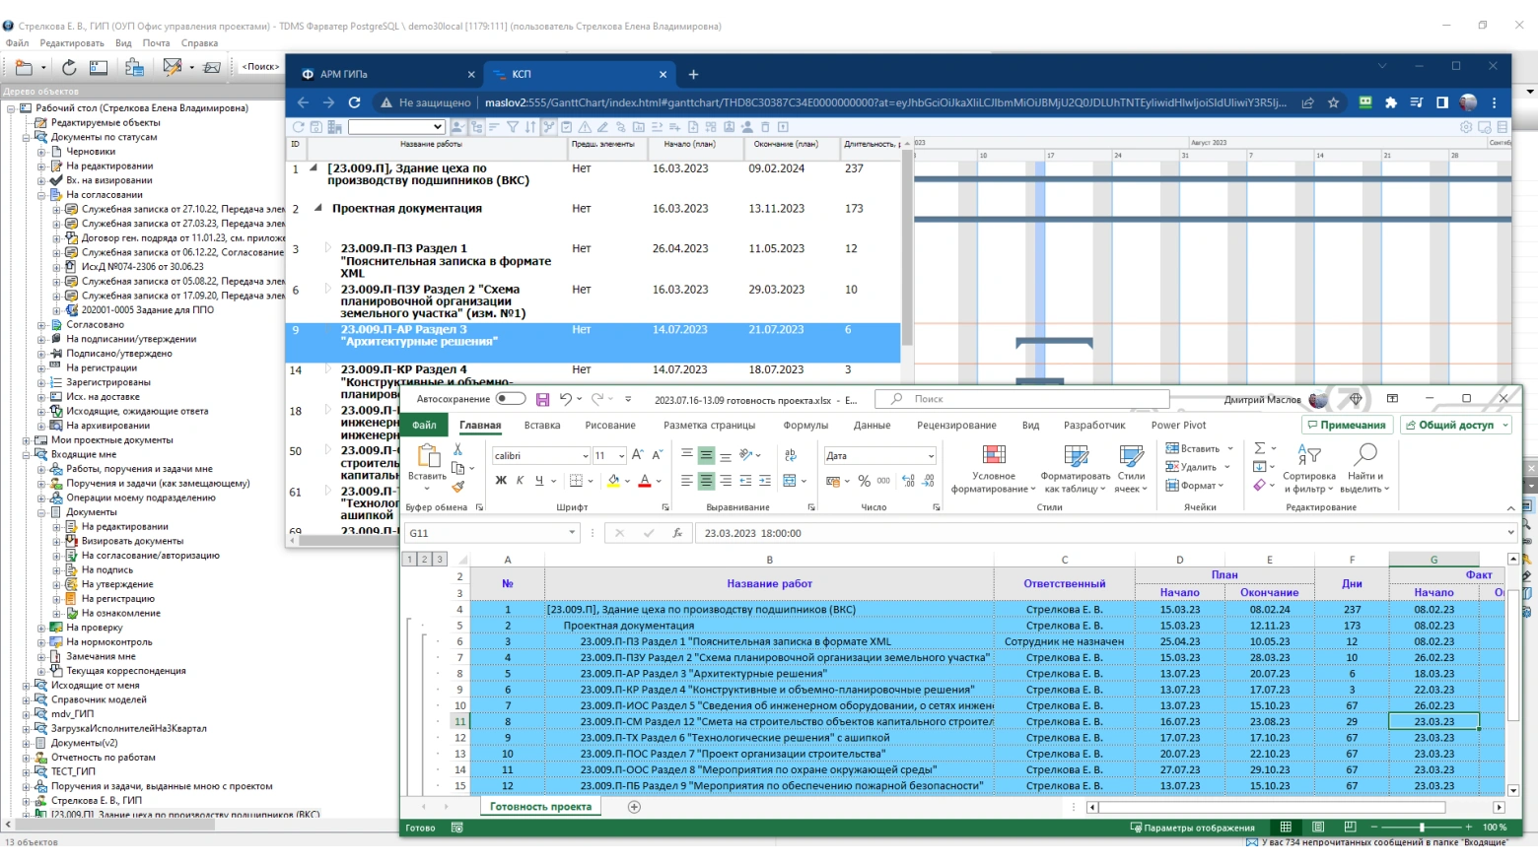Open Conditional Formatting in Excel ribbon
1538x864 pixels.
point(994,468)
